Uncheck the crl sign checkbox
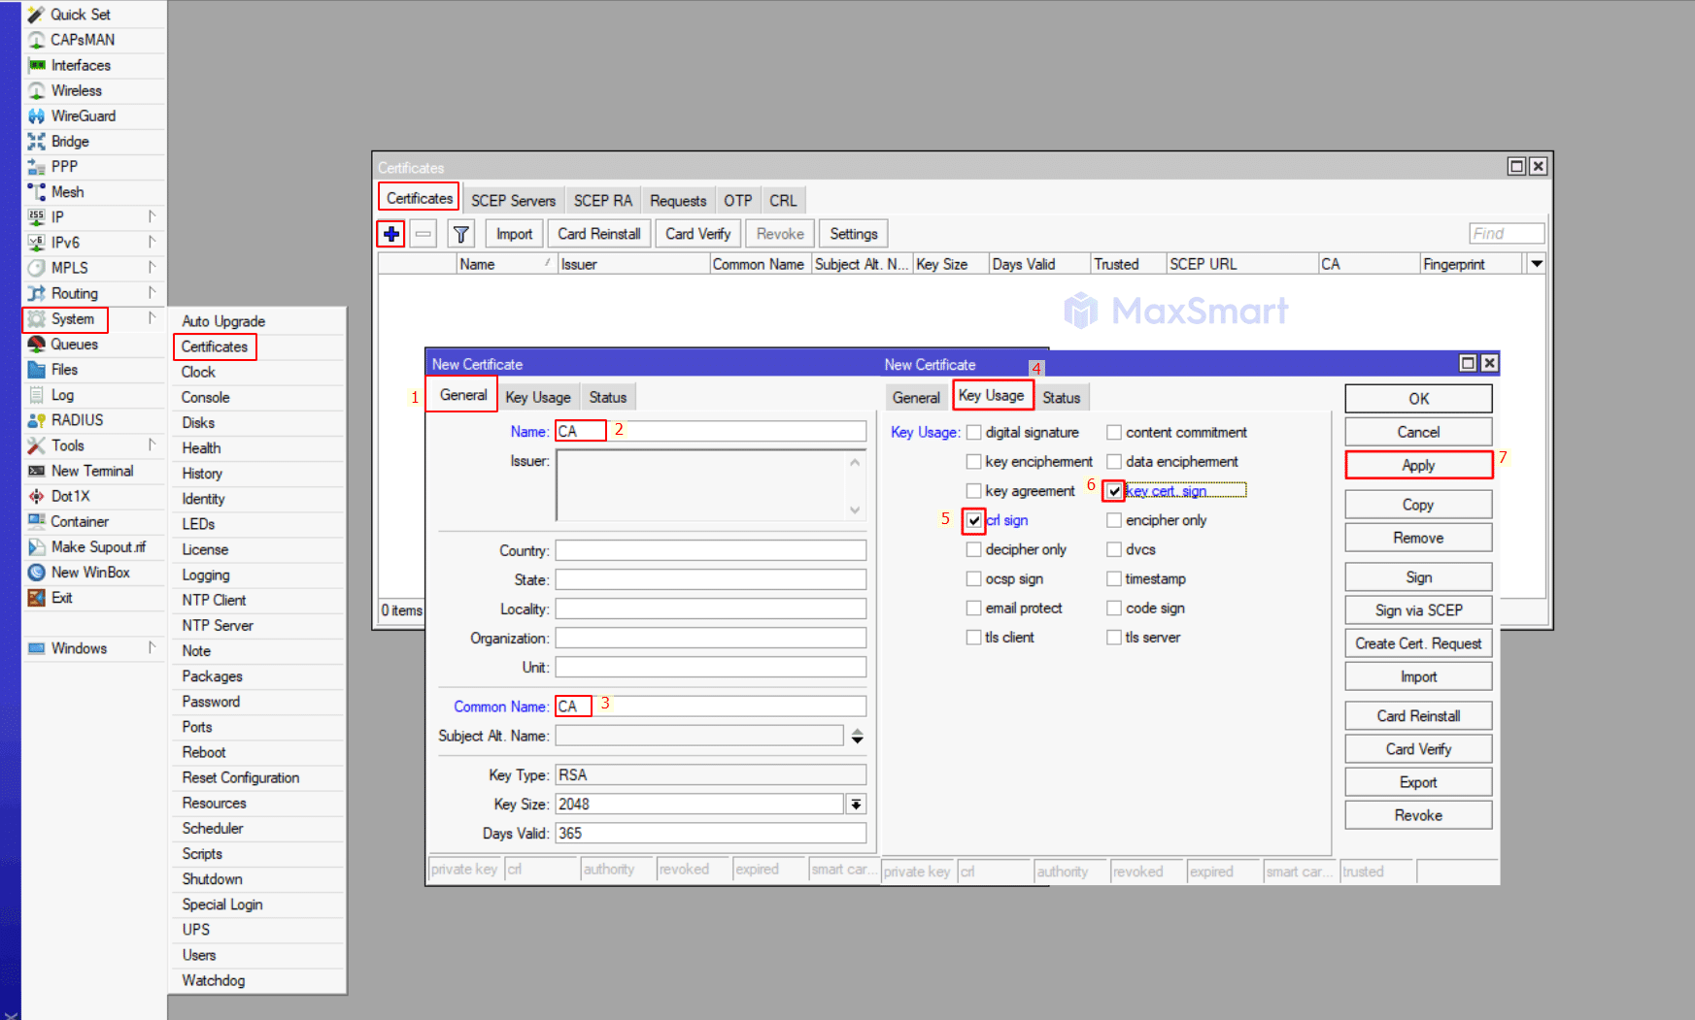This screenshot has width=1695, height=1020. (973, 520)
